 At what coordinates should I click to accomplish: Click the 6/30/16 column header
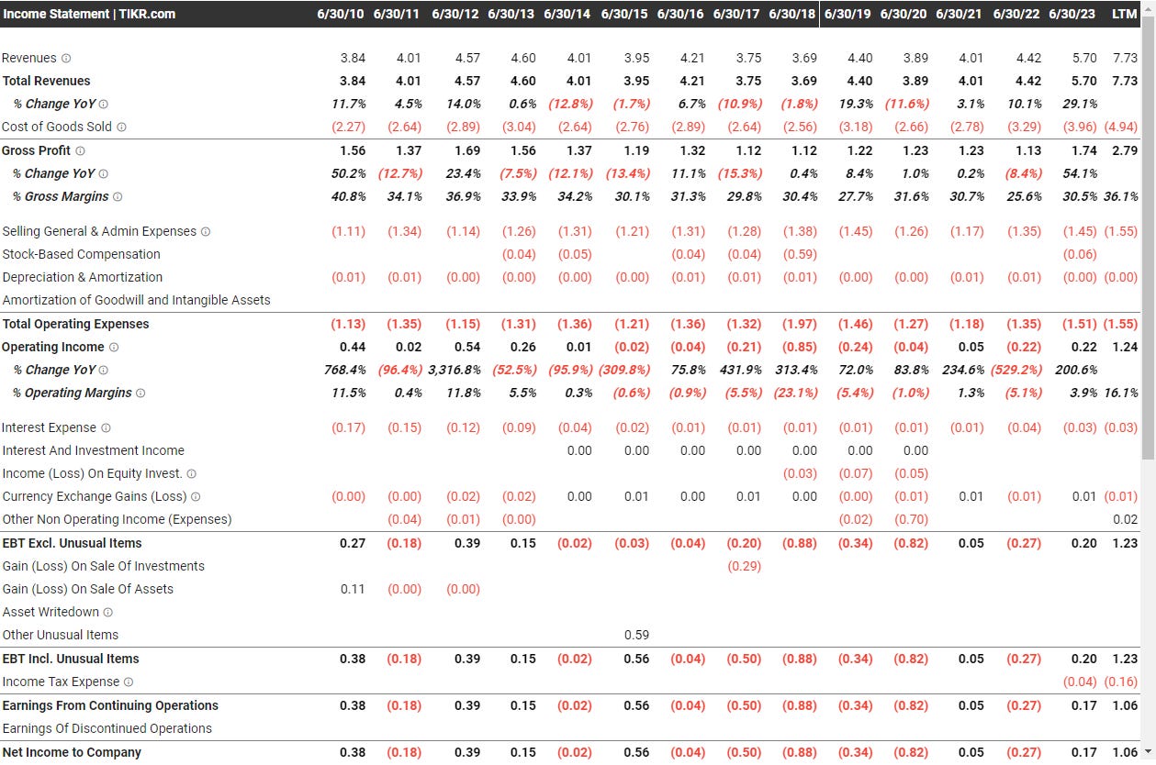pos(680,14)
